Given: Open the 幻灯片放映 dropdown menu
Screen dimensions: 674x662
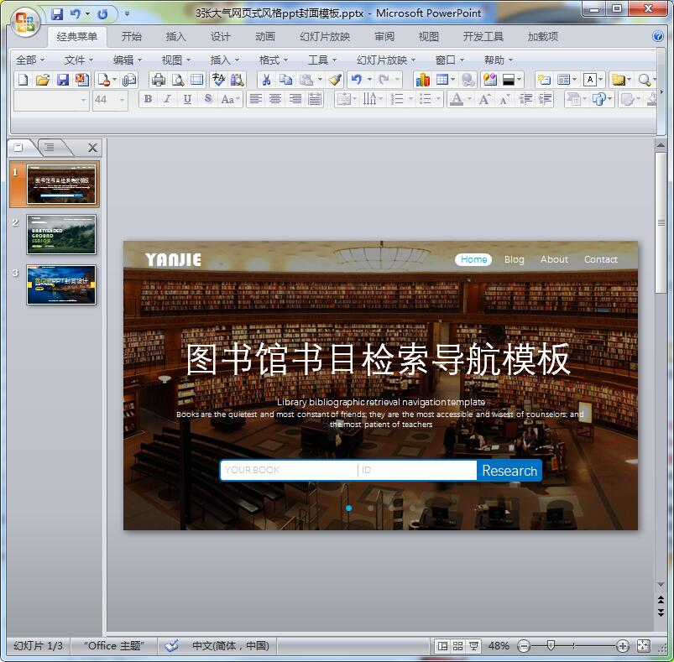Looking at the screenshot, I should [386, 60].
